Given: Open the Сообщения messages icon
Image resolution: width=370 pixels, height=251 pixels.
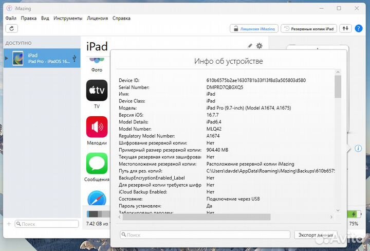Looking at the screenshot, I should (97, 163).
